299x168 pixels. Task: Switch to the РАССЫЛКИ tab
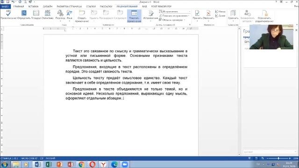tap(106, 7)
